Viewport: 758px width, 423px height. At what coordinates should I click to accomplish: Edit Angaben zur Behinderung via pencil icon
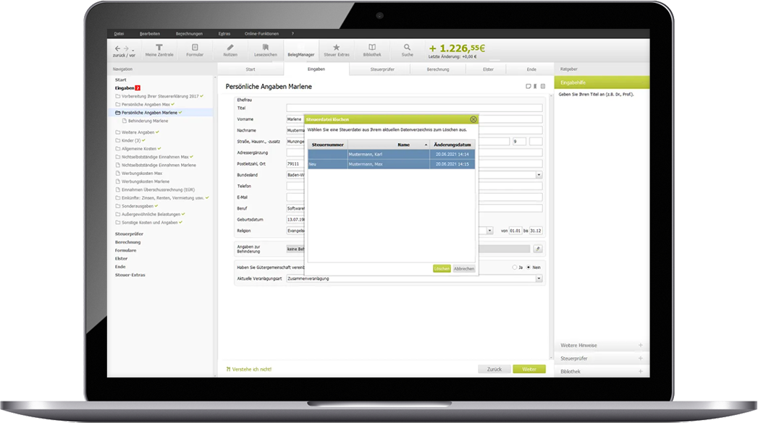(x=537, y=248)
